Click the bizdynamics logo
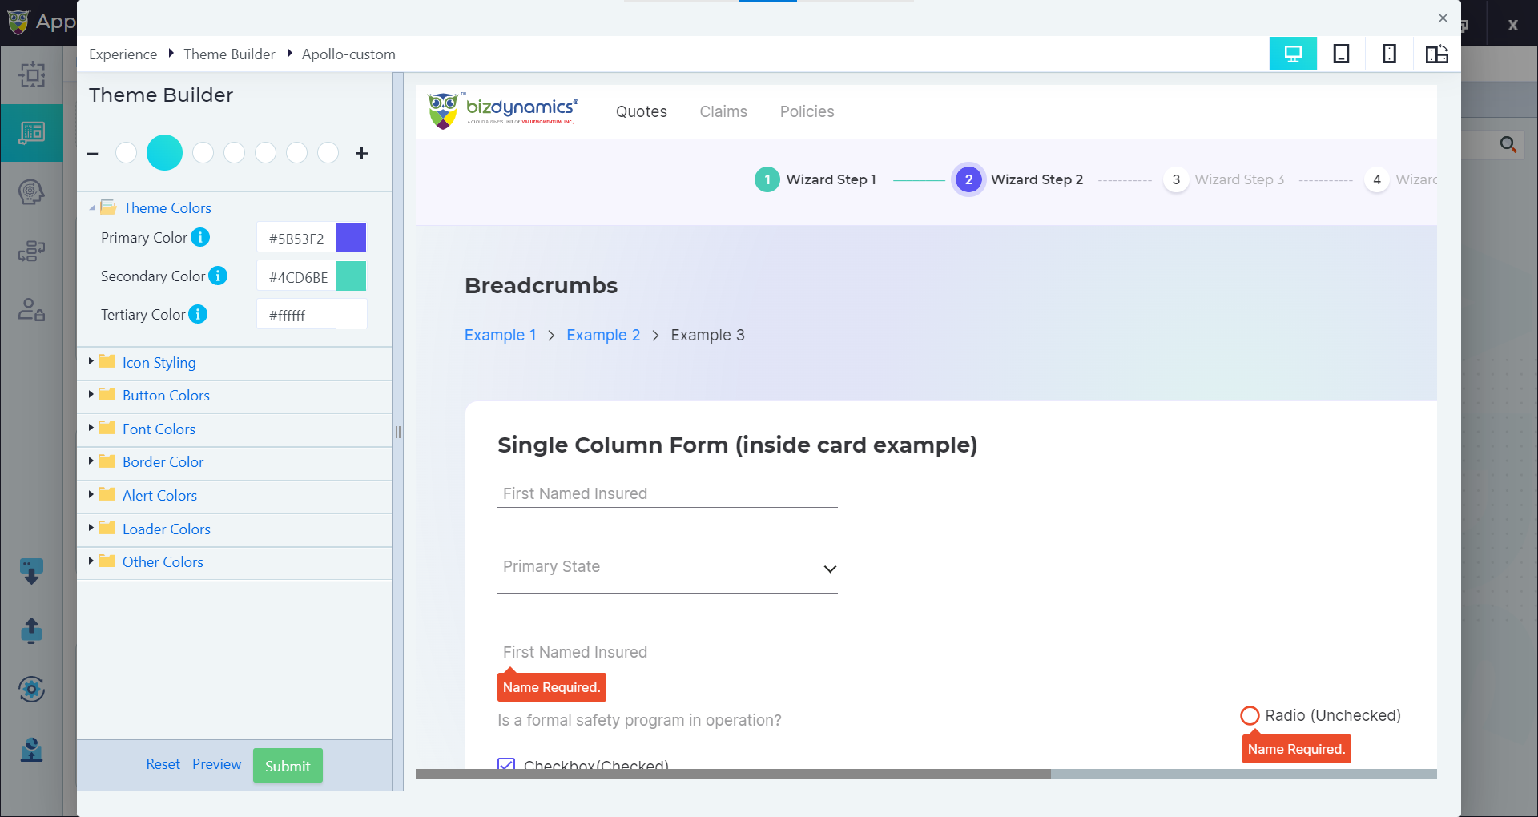Screen dimensions: 1538x817 click(x=502, y=111)
